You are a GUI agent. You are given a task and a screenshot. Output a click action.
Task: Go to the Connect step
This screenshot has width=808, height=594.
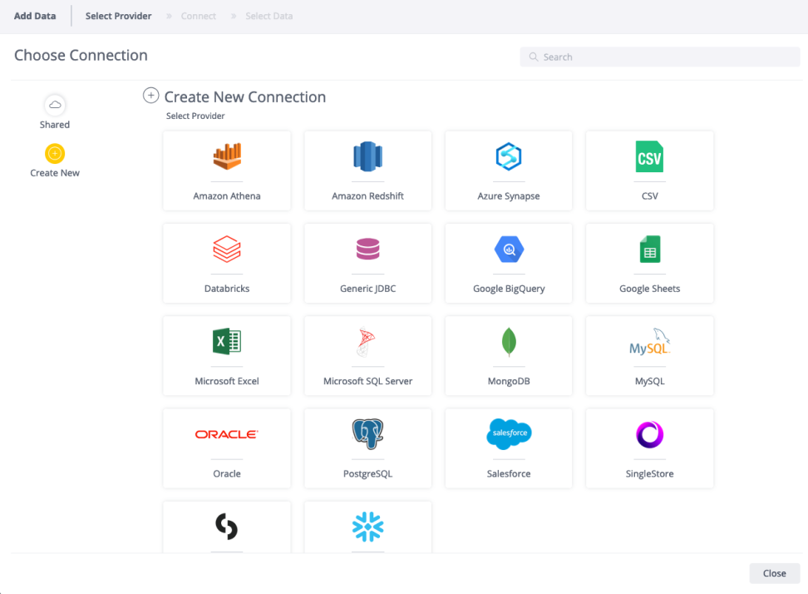click(199, 16)
